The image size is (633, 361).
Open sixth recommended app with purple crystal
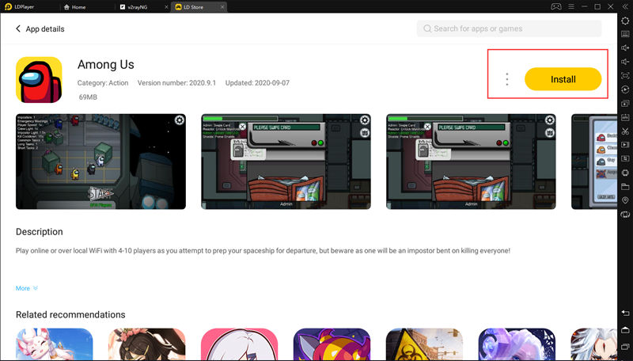pyautogui.click(x=517, y=344)
